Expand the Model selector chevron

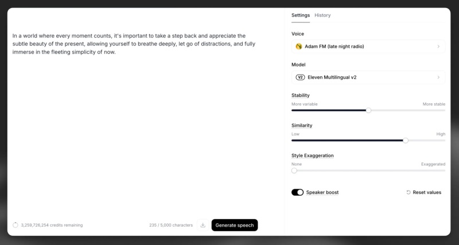coord(438,77)
